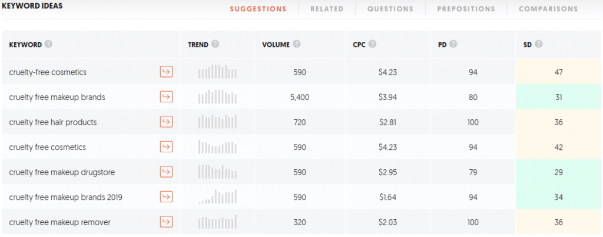Open arrow icon beside cruelty free makeup remover
Screen dimensions: 603x237
[x=166, y=222]
